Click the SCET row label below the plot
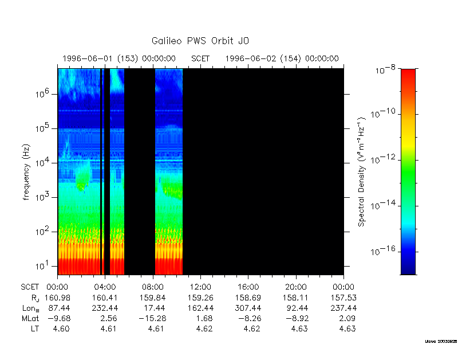The image size is (458, 344). [x=30, y=287]
